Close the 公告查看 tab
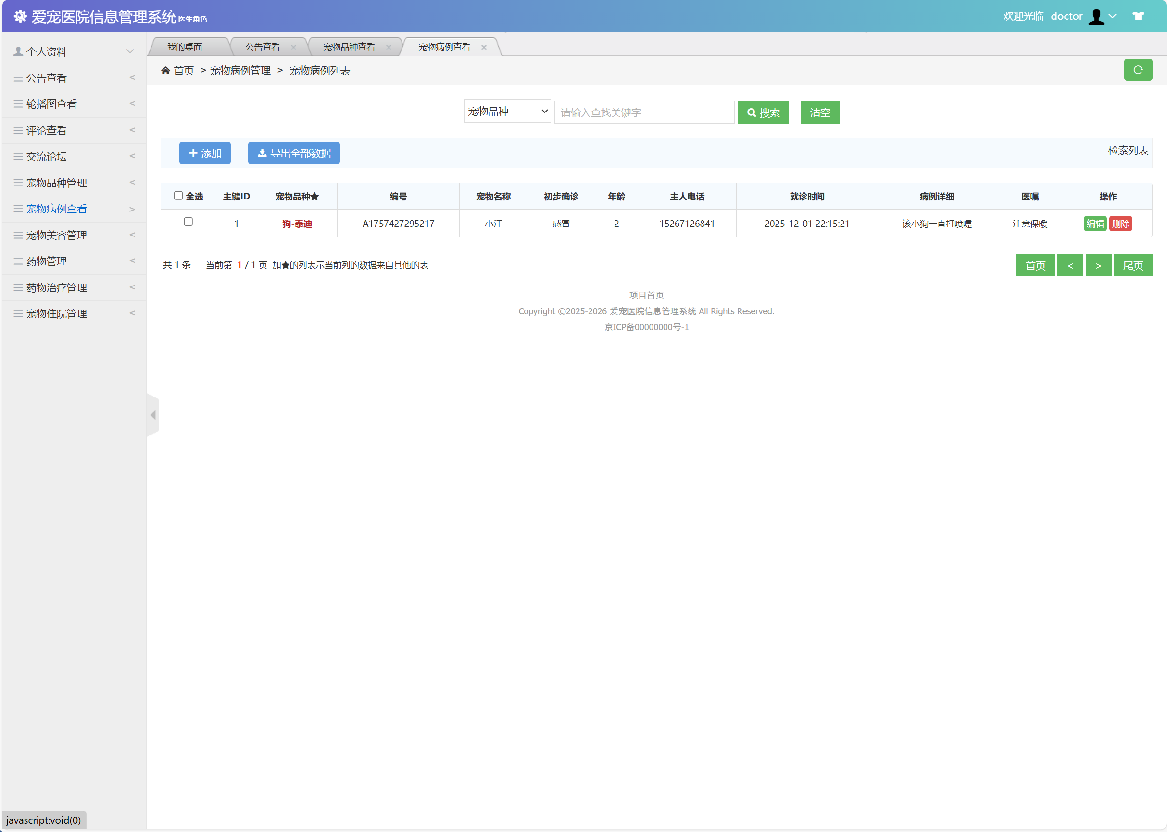The width and height of the screenshot is (1167, 832). point(294,47)
